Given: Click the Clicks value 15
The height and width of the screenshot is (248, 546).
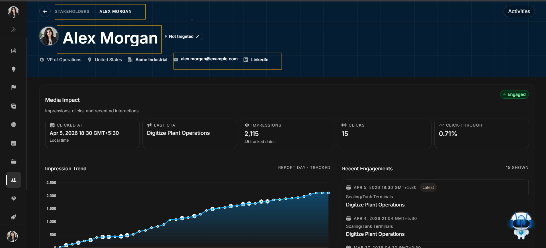Looking at the screenshot, I should [x=345, y=134].
